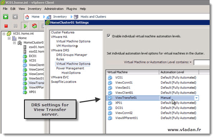The height and width of the screenshot is (139, 215).
Task: Click ViewClient01 VM icon in the settings table
Action: point(110,93)
